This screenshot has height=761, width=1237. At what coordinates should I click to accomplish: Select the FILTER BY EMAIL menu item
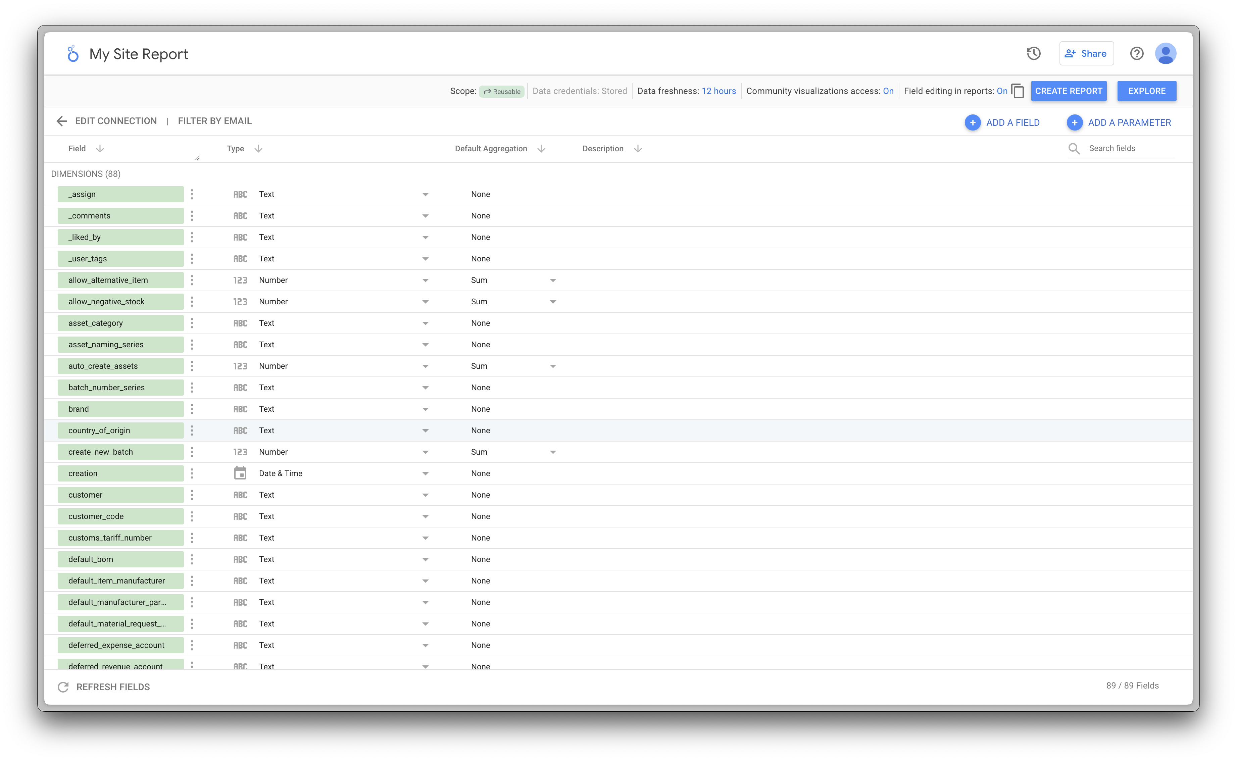pos(215,121)
